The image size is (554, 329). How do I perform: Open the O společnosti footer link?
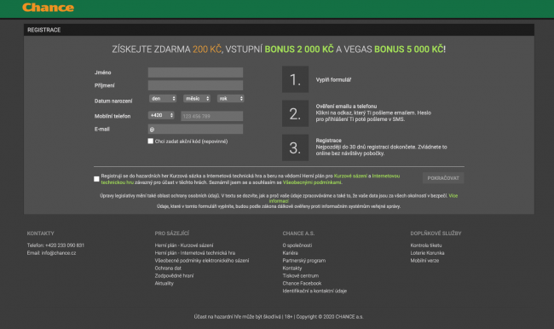(297, 245)
